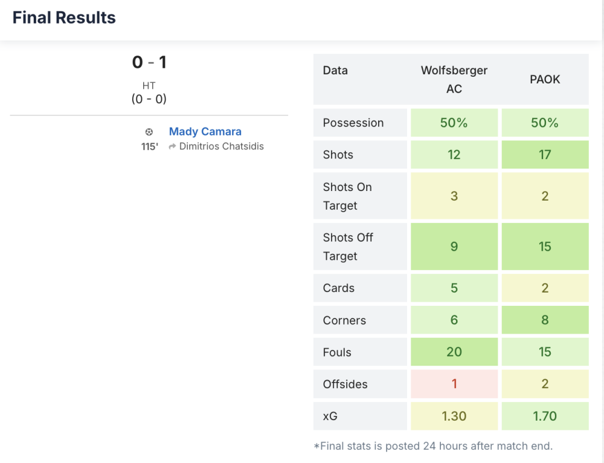Click Wolfsberger fouls value 20
Screen dimensions: 604x463
click(x=454, y=352)
